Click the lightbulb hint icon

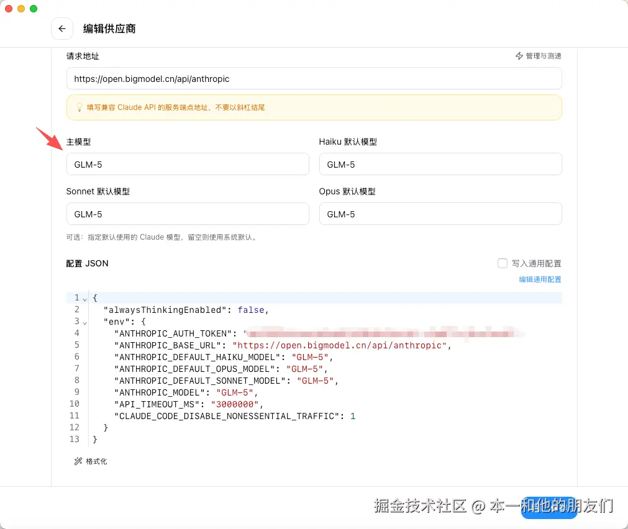(x=80, y=107)
